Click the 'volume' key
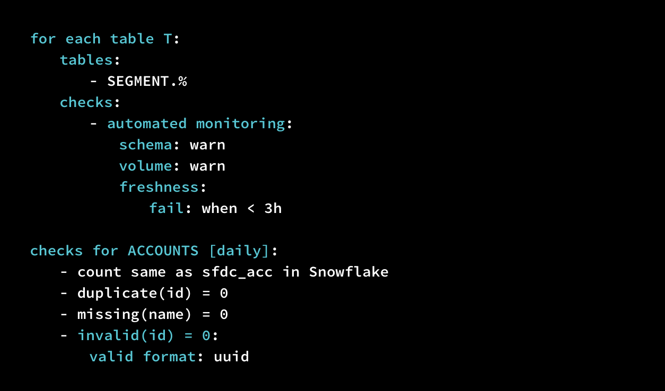This screenshot has height=391, width=665. point(145,166)
